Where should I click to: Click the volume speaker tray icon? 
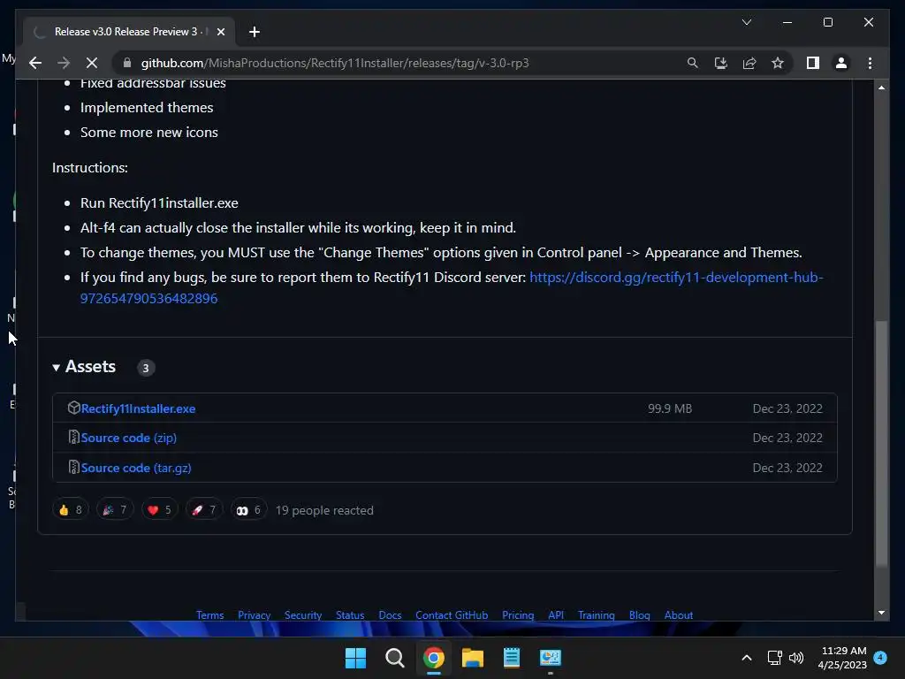coord(796,658)
